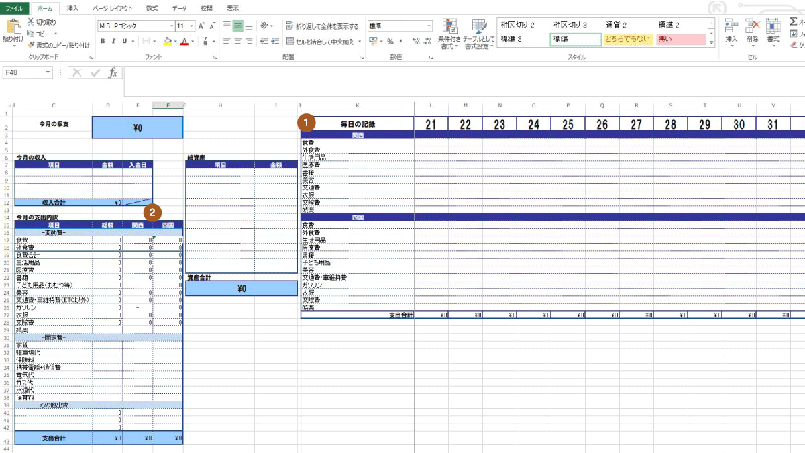Switch to the 挿入 (Insert) tab
Viewport: 805px width, 453px height.
[72, 8]
